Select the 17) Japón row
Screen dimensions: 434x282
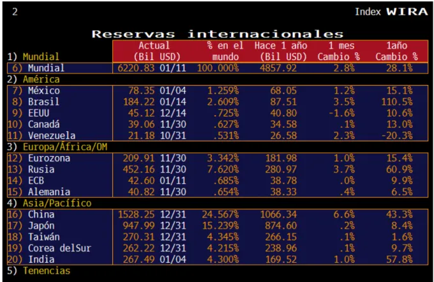coord(217,226)
